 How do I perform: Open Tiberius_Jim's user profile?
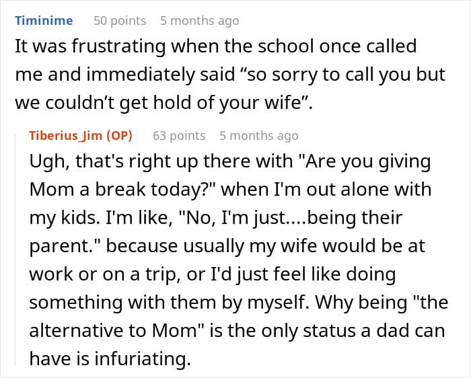tap(65, 136)
